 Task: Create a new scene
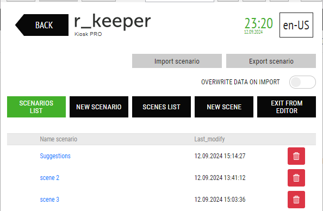pyautogui.click(x=224, y=107)
